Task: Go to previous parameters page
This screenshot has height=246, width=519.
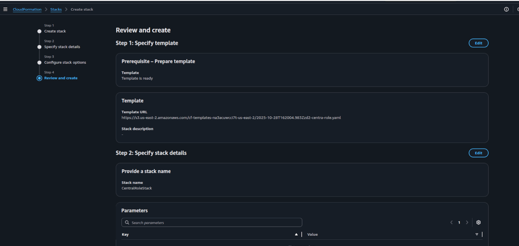Action: [x=451, y=222]
